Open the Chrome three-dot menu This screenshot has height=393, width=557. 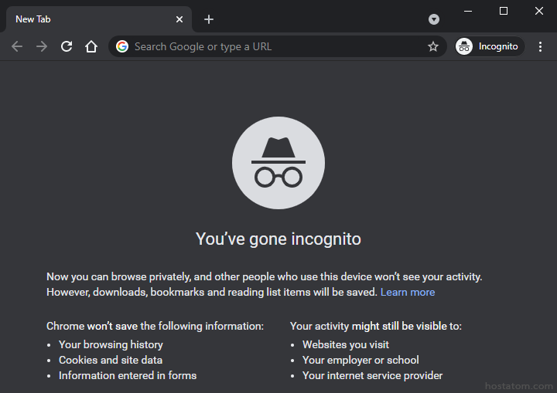tap(540, 46)
